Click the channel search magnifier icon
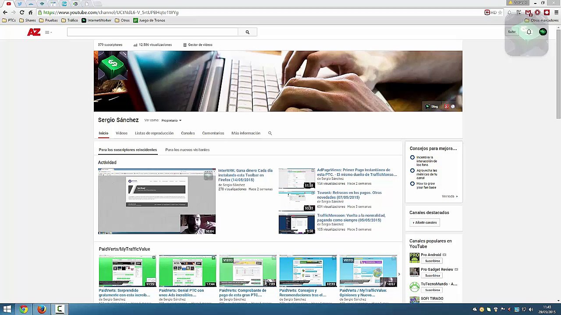This screenshot has width=561, height=315. pyautogui.click(x=270, y=133)
